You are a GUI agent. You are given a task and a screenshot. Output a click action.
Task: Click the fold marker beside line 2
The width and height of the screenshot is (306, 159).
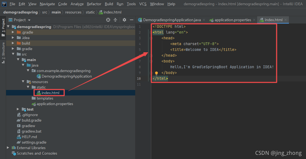151,32
